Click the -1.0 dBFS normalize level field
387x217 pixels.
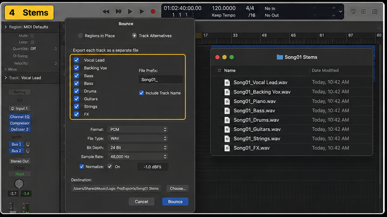(153, 167)
